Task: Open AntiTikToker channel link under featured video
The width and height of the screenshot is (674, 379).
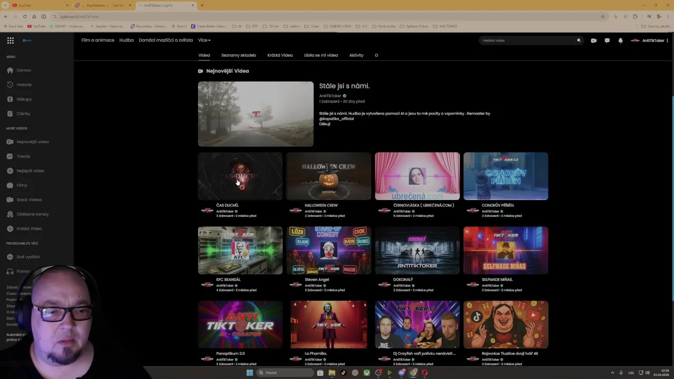Action: [330, 96]
